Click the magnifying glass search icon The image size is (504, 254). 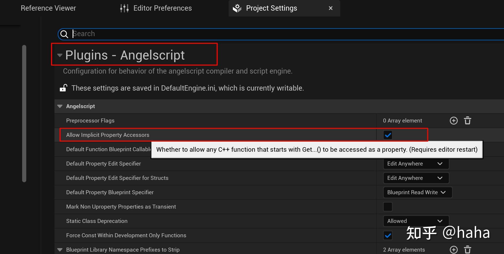tap(64, 34)
